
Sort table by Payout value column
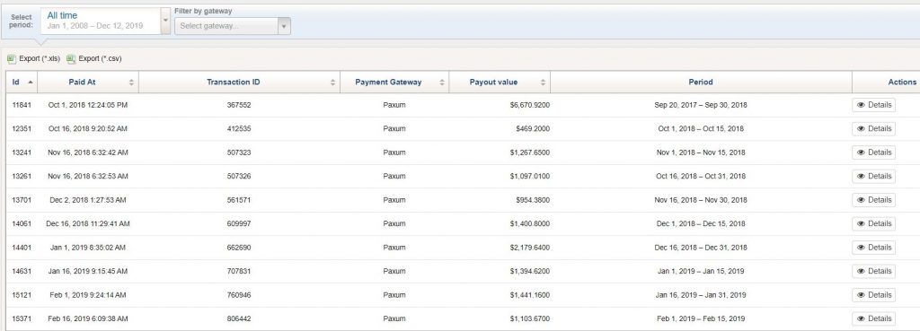click(500, 82)
